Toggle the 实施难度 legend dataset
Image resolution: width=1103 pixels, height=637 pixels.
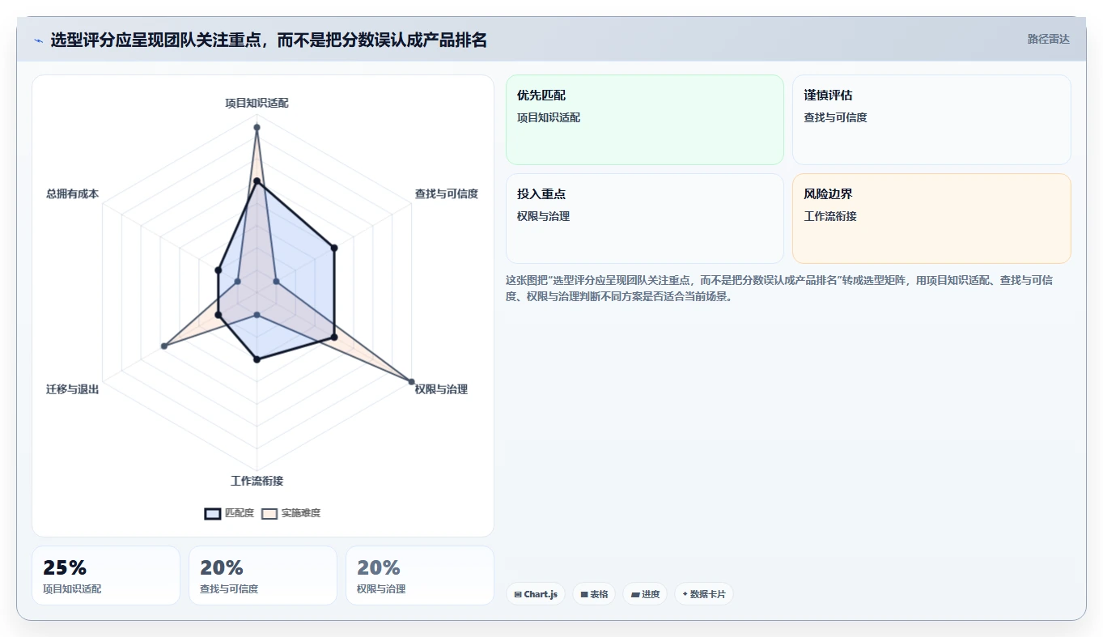point(291,513)
